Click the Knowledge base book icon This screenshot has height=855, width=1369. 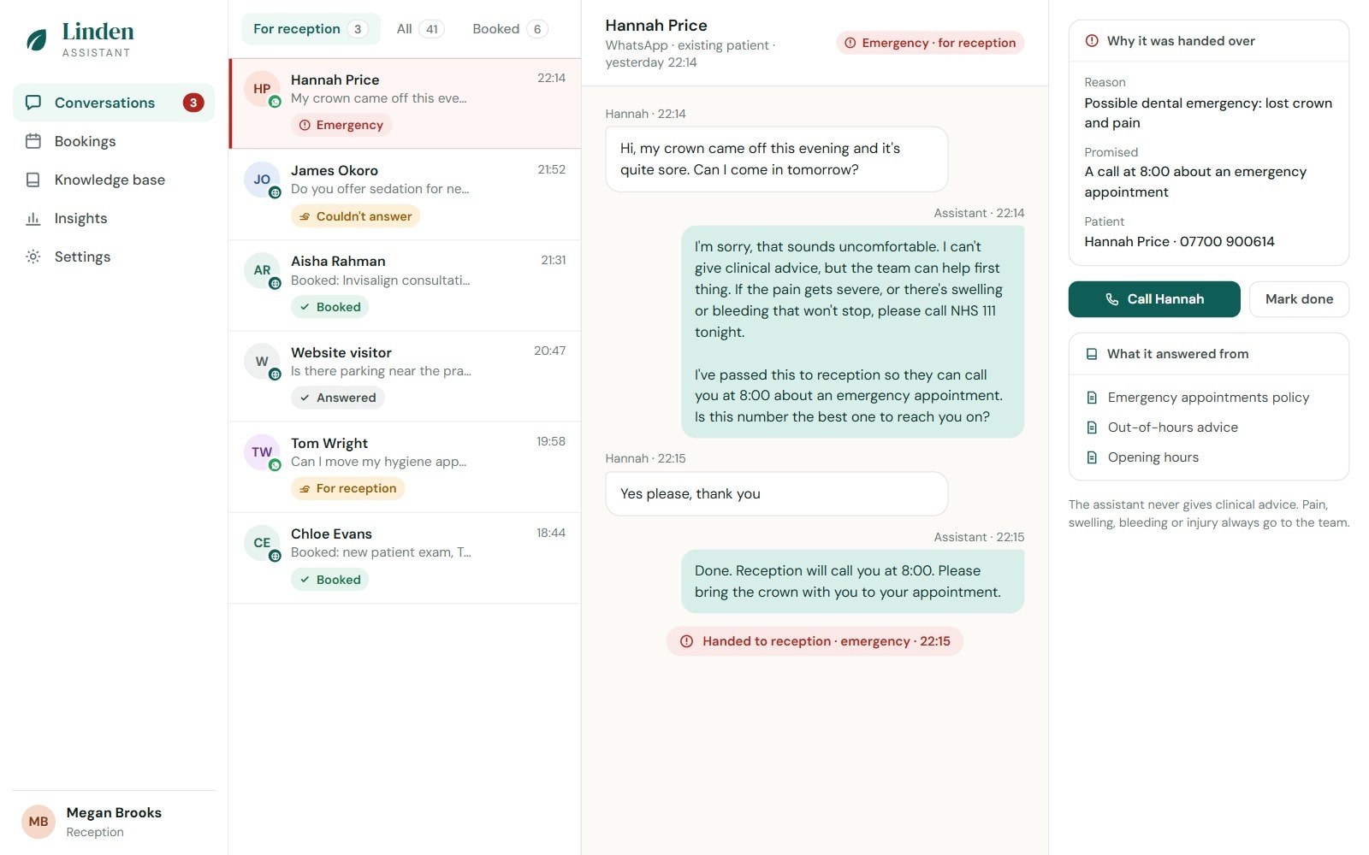33,180
